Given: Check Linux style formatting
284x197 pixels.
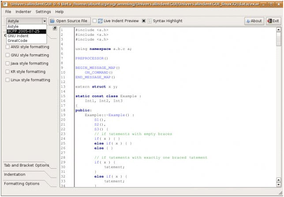Looking at the screenshot, I should 7,80.
